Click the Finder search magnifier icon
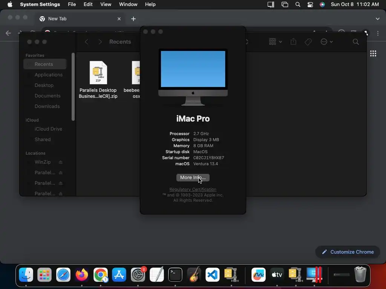 355,42
